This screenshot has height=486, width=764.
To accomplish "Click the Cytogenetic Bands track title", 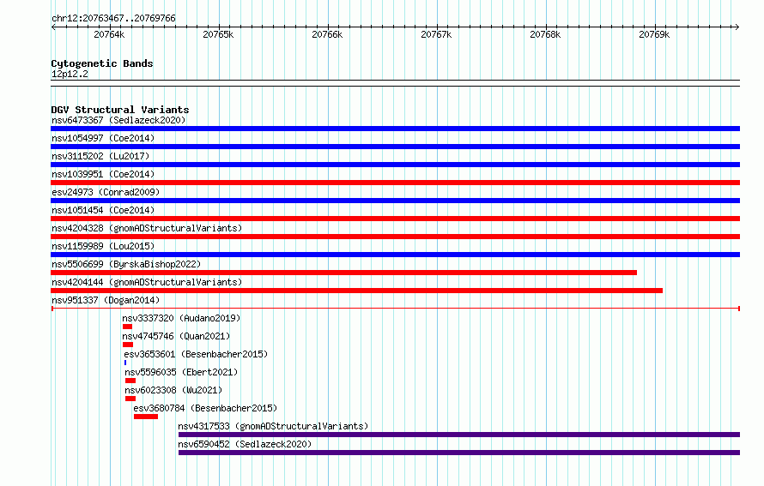I will 102,63.
